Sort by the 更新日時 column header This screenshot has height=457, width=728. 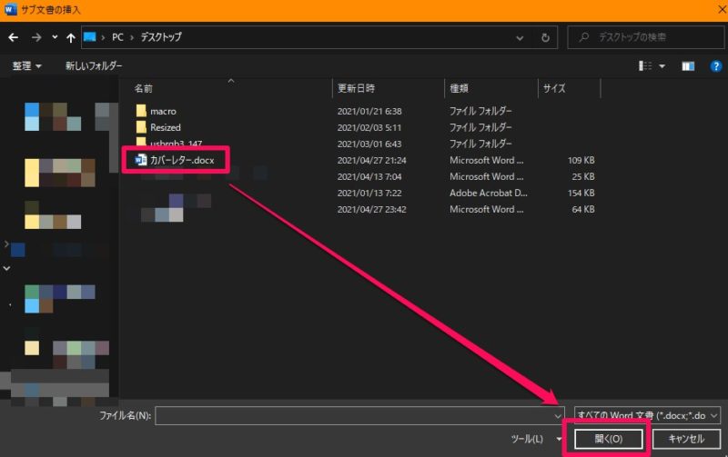(356, 88)
